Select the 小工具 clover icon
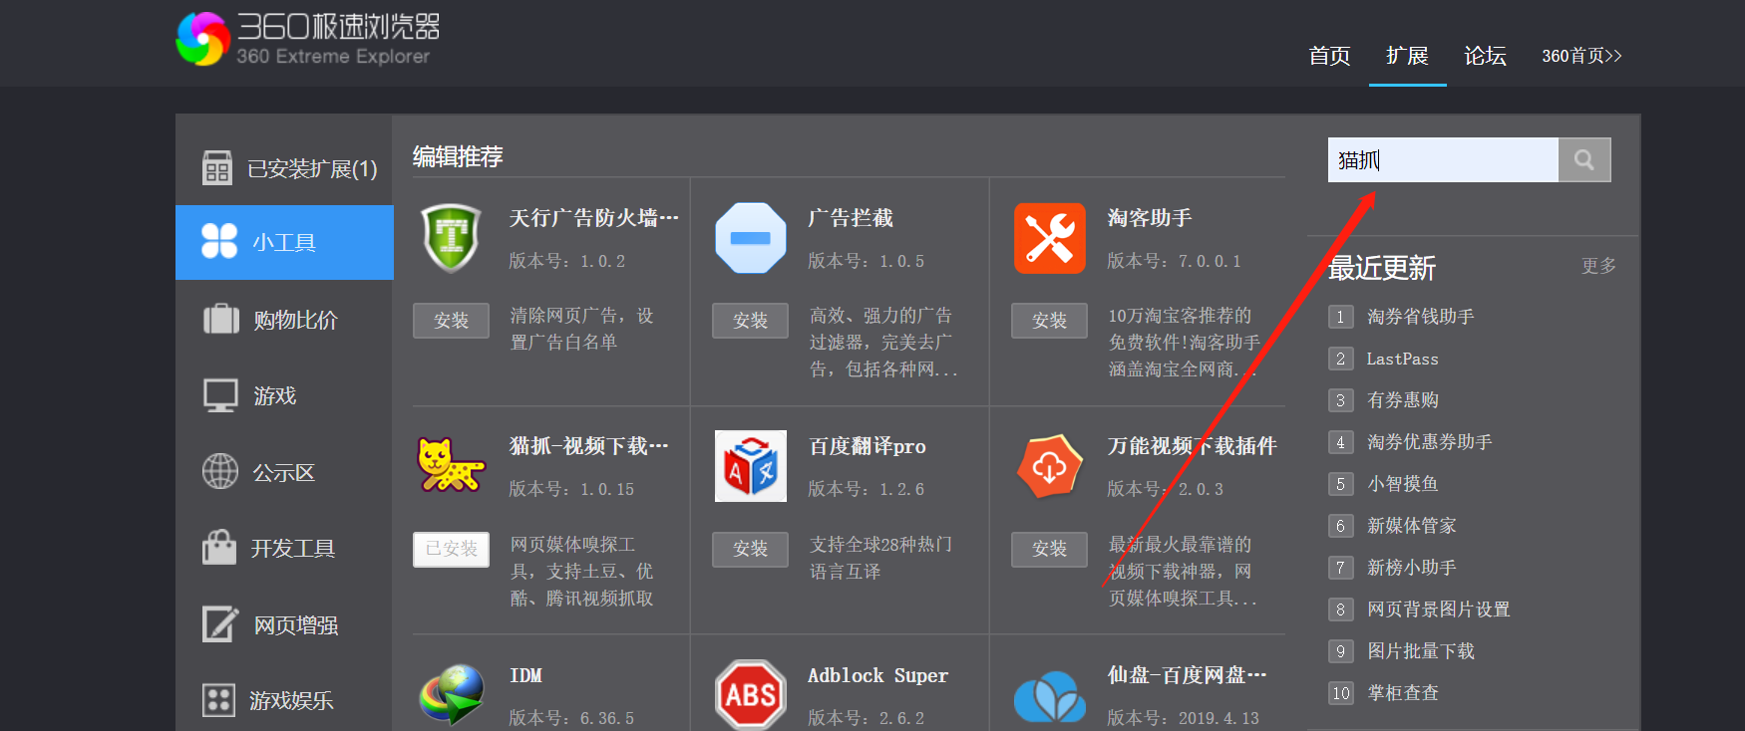This screenshot has height=731, width=1745. coord(219,241)
